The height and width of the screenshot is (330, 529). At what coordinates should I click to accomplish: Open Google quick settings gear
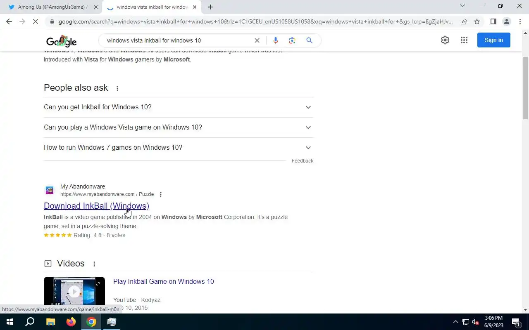coord(445,40)
